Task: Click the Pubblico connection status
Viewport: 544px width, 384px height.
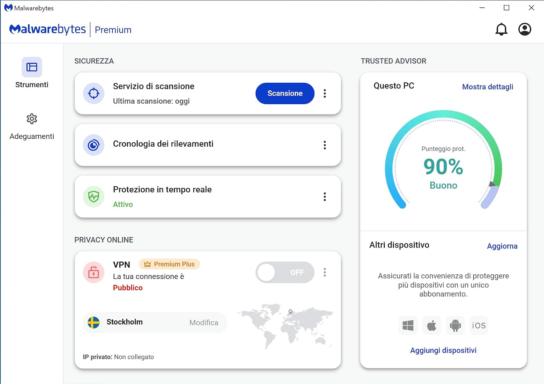Action: [128, 288]
